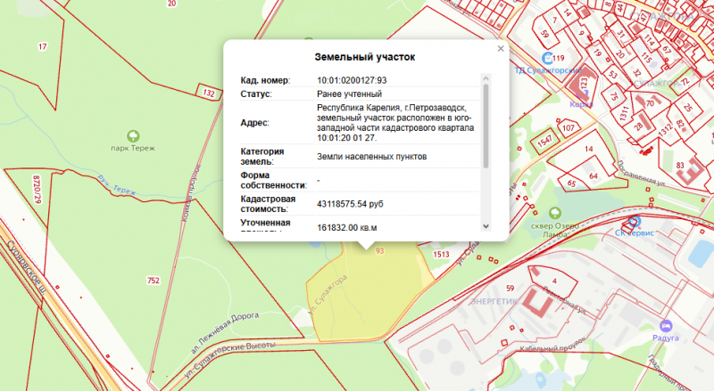Click the сквер Озеро Ламба tree icon

554,213
